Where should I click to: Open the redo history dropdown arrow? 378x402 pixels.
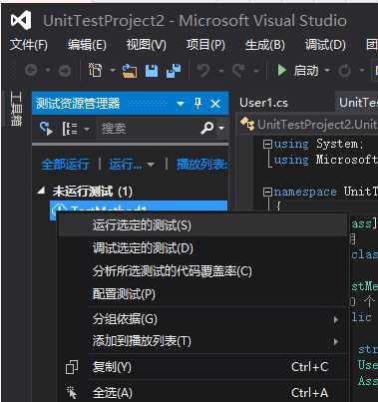click(256, 71)
